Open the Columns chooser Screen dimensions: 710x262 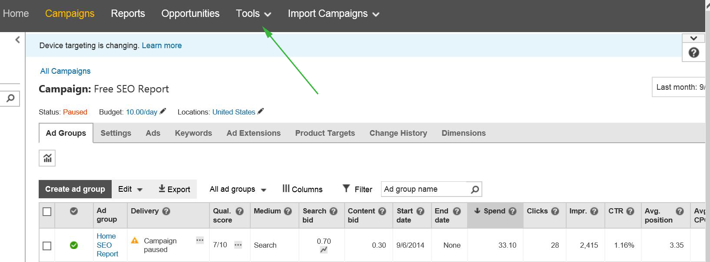click(302, 189)
